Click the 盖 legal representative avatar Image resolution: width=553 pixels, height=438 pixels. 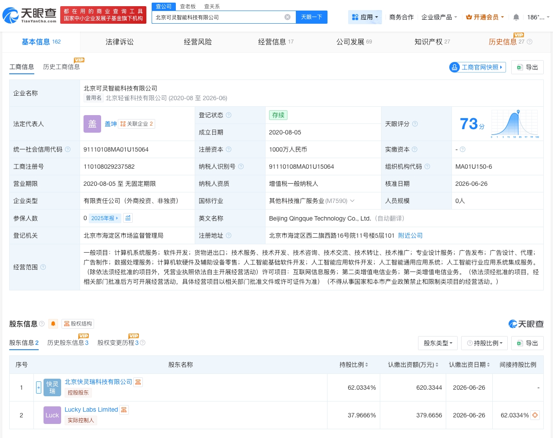[x=92, y=124]
